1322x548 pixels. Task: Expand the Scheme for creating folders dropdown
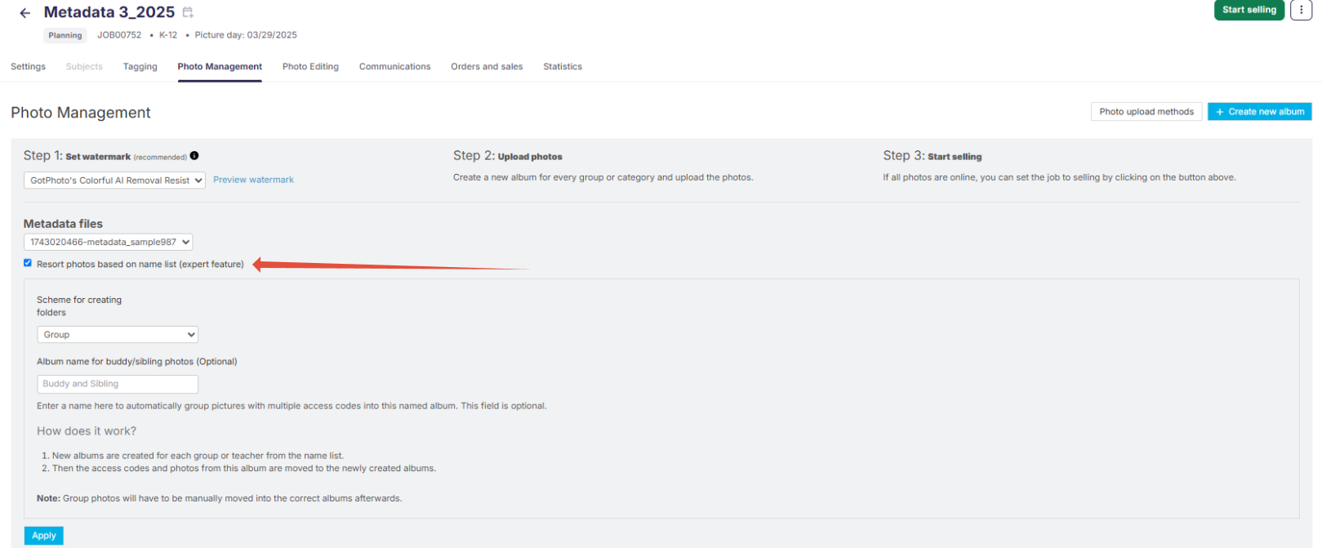coord(118,335)
